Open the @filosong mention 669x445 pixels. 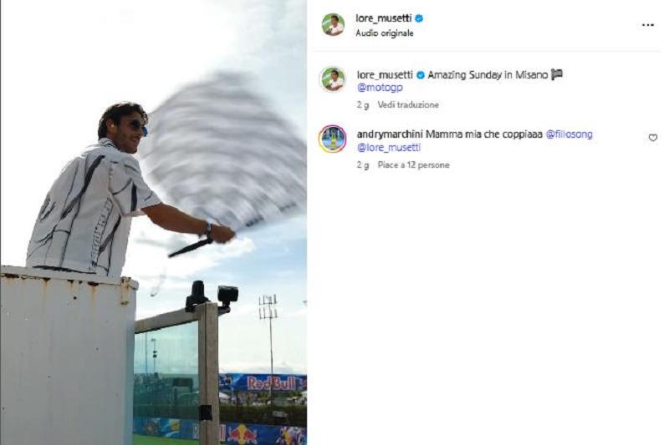pyautogui.click(x=569, y=134)
